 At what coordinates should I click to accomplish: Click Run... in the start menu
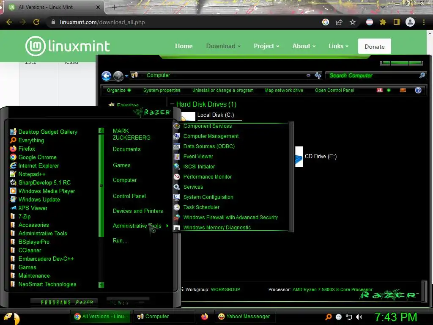click(x=120, y=241)
